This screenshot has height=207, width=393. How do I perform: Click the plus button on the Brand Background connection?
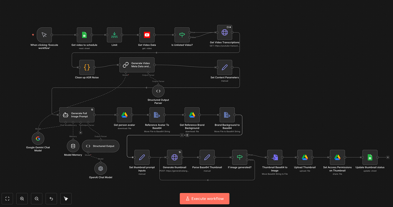coord(182,135)
